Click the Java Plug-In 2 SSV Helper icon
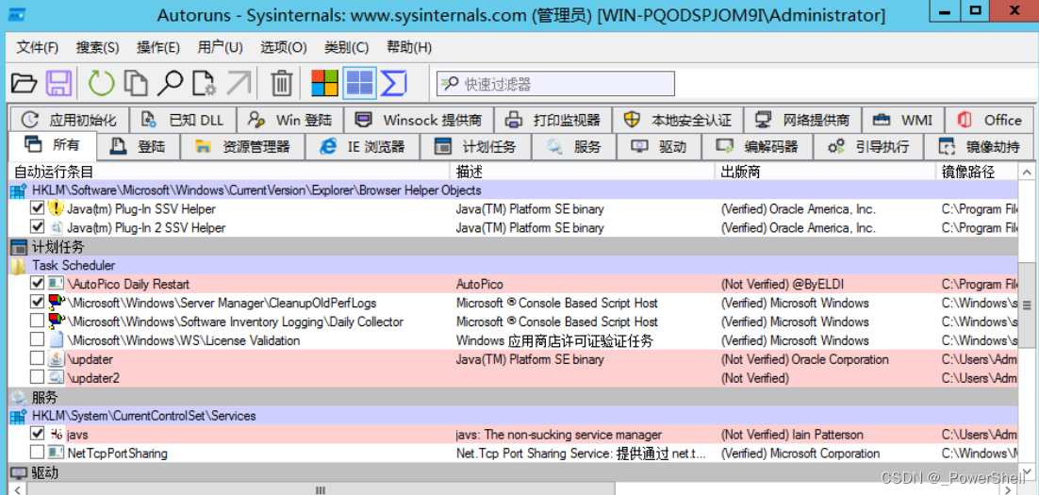 [56, 227]
